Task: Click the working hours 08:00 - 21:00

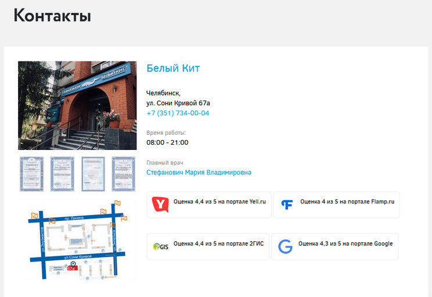Action: click(x=167, y=142)
